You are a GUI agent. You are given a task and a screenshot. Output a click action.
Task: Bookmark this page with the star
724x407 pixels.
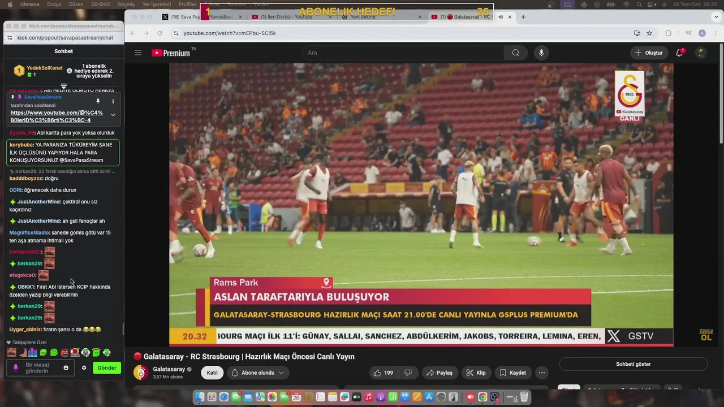coord(649,33)
